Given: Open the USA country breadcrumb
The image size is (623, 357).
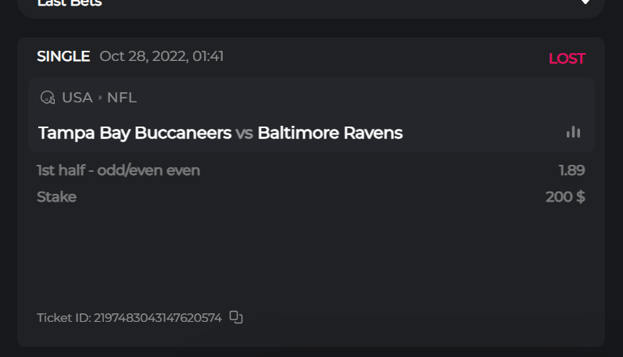Looking at the screenshot, I should 77,98.
